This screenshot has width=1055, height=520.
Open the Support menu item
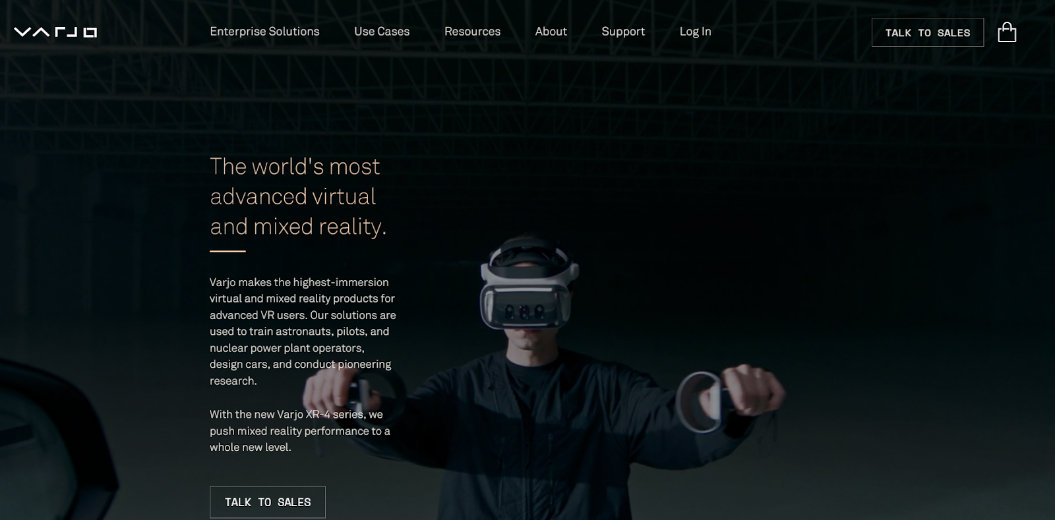[623, 32]
